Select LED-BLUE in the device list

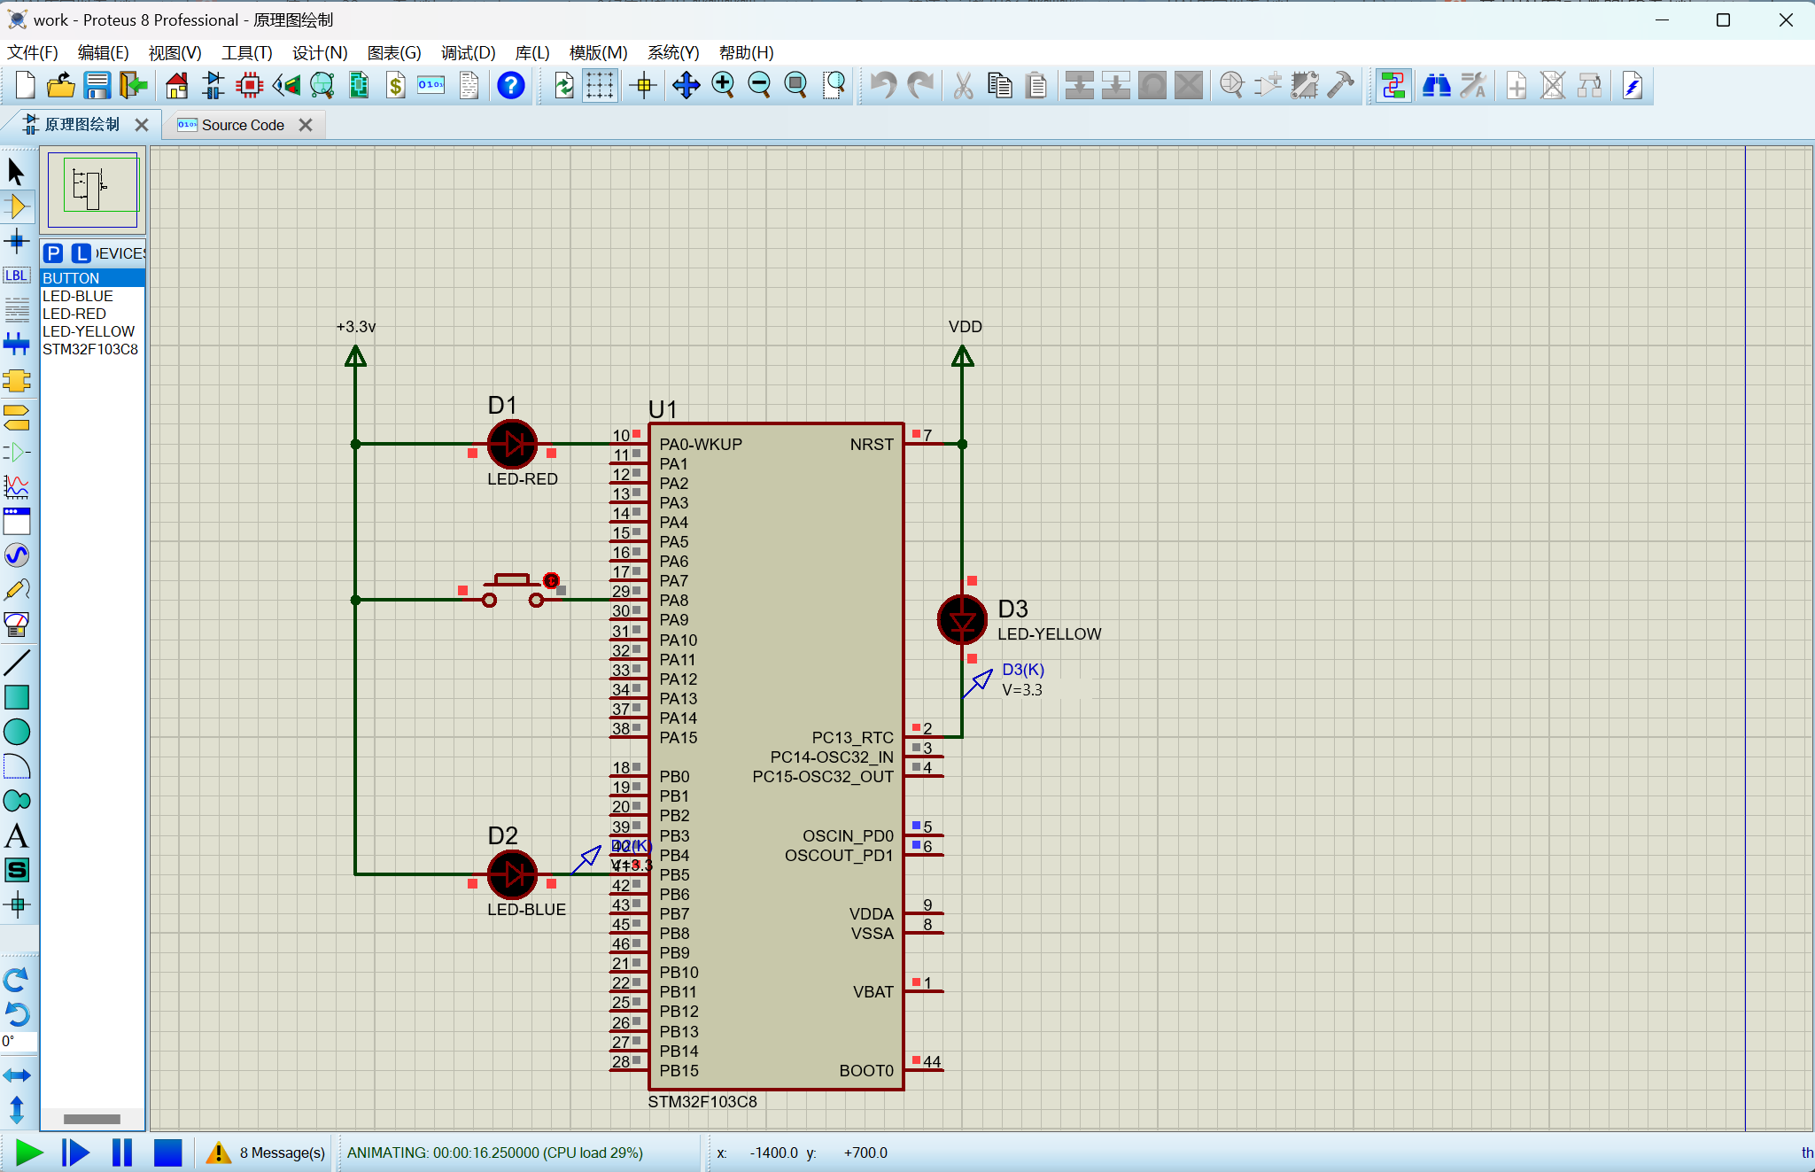point(92,296)
